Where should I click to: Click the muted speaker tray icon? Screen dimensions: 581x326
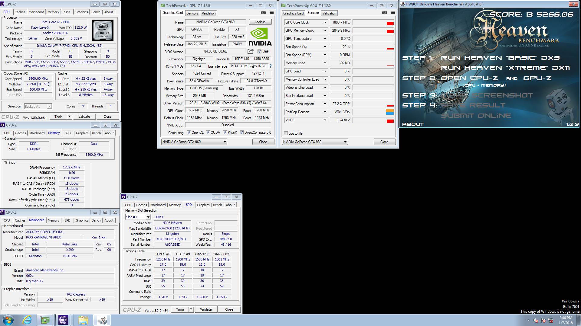coord(536,320)
